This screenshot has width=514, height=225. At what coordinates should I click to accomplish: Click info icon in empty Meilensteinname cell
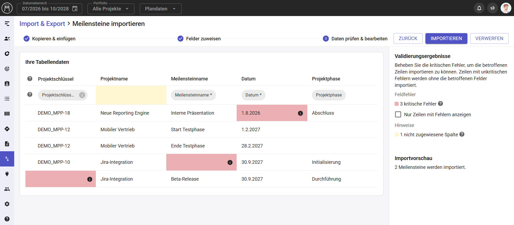[230, 162]
